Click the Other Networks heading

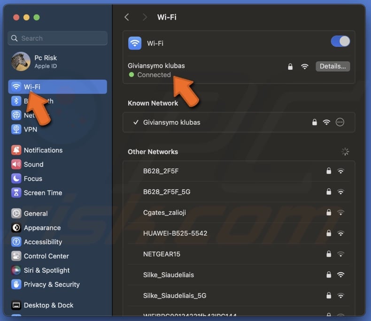click(x=153, y=152)
